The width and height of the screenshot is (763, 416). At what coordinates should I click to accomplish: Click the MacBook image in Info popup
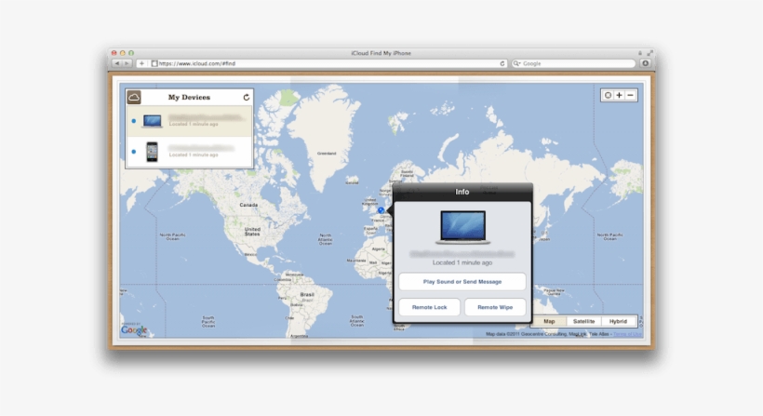click(462, 227)
